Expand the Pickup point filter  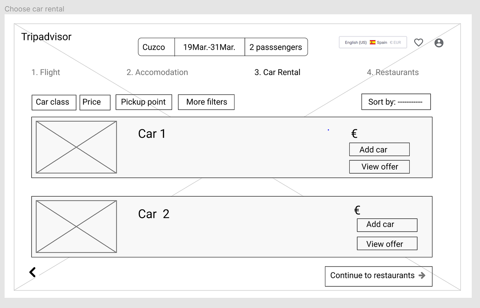(144, 102)
